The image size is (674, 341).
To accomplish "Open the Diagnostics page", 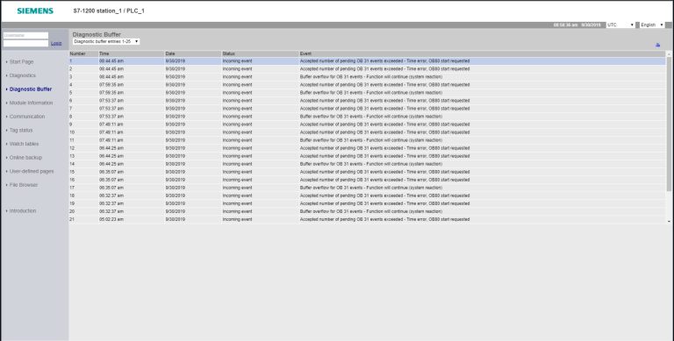I will coord(23,75).
